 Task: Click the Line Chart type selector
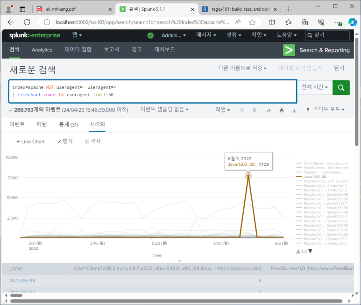[x=30, y=142]
